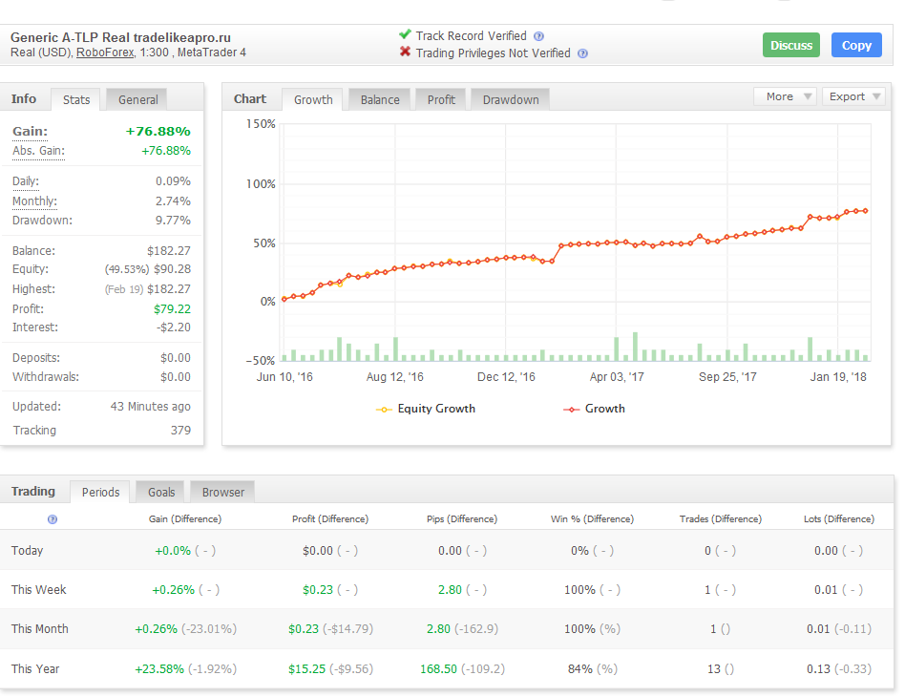Click the Lots (Difference) column header
905x697 pixels.
coord(838,519)
